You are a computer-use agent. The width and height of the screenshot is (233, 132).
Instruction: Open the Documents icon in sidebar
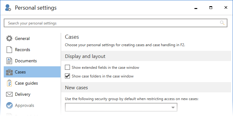click(x=9, y=61)
